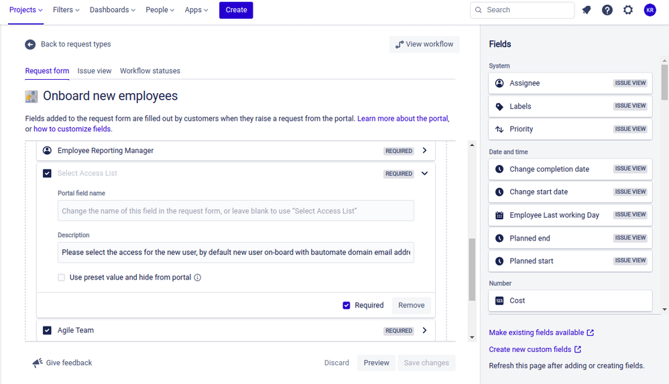The image size is (669, 384).
Task: Open the Projects dropdown menu
Action: tap(25, 10)
